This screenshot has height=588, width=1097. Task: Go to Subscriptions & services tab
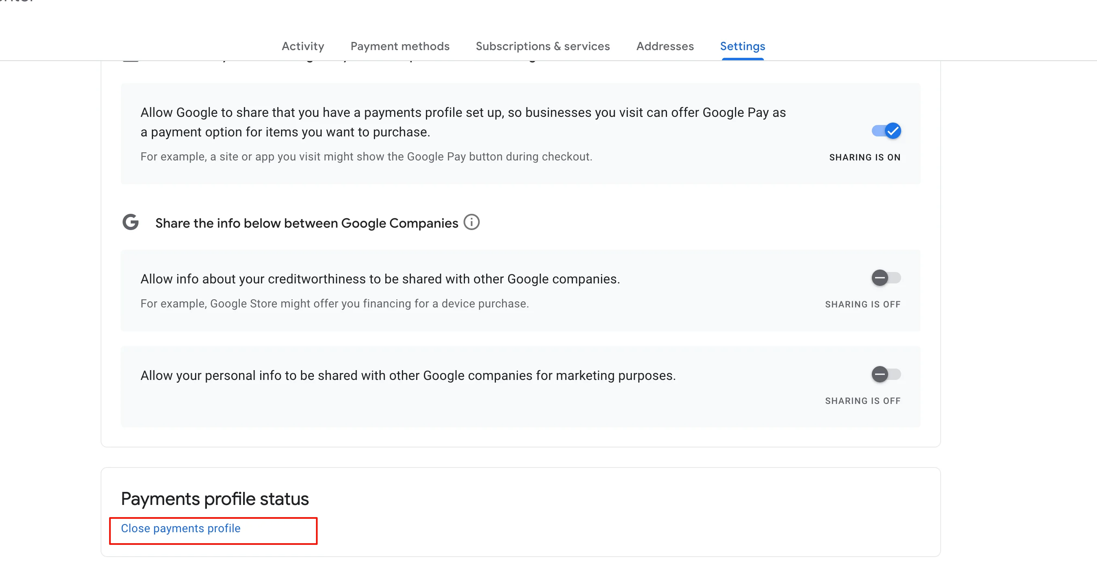pyautogui.click(x=542, y=46)
